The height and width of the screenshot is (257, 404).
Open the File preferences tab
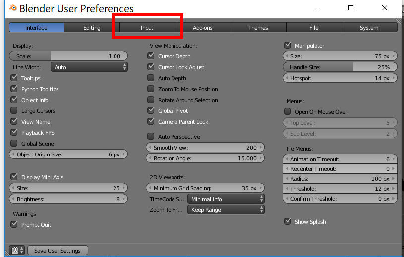click(314, 28)
